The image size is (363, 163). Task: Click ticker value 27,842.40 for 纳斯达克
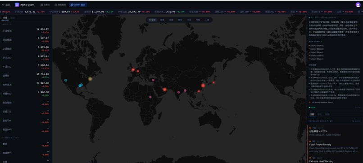tap(135, 12)
